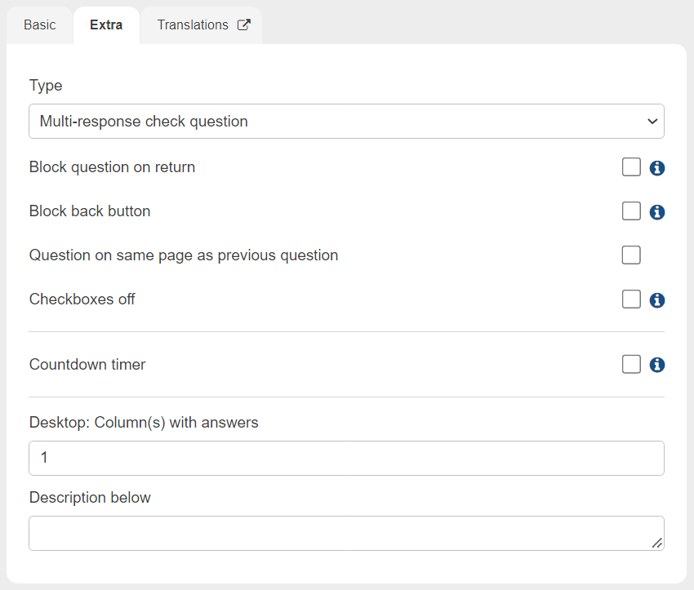Click the external link icon beside Translations
Viewport: 694px width, 590px height.
tap(244, 24)
